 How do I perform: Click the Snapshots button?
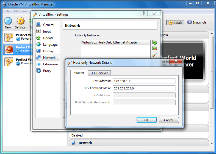coord(197,22)
